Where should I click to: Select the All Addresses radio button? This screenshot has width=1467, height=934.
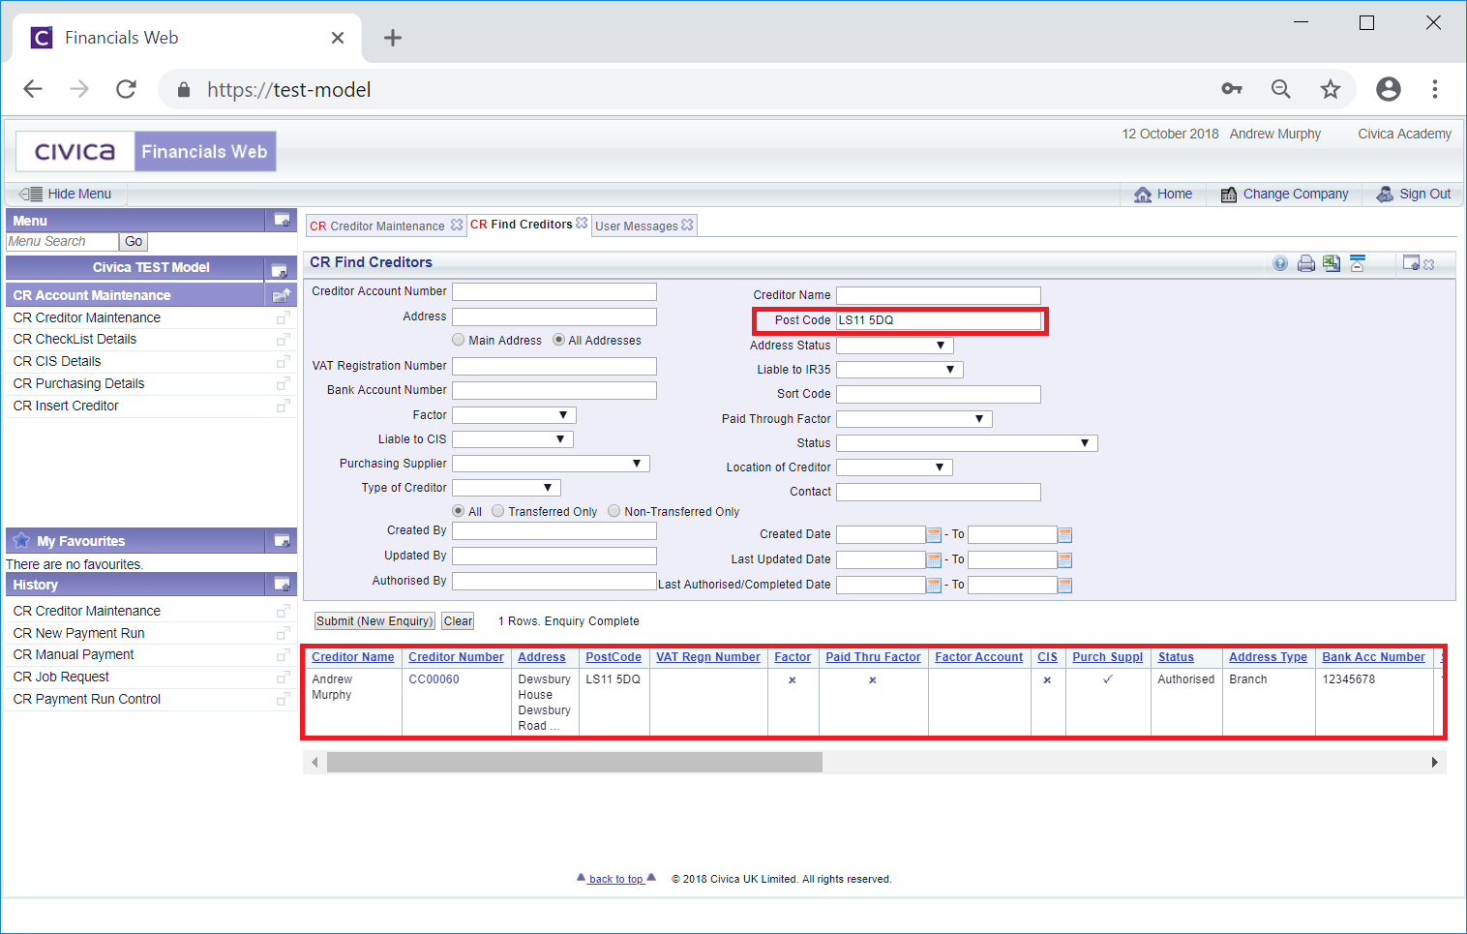(558, 340)
